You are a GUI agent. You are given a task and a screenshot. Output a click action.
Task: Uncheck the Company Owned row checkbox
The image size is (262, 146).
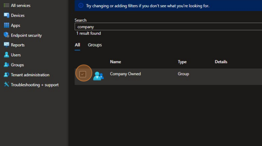(x=83, y=74)
